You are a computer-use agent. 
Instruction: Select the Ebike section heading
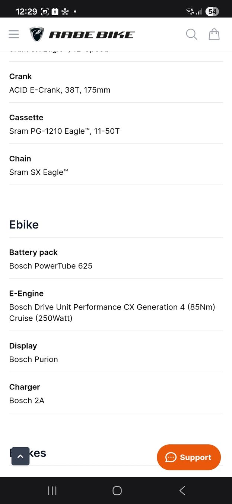pos(24,224)
